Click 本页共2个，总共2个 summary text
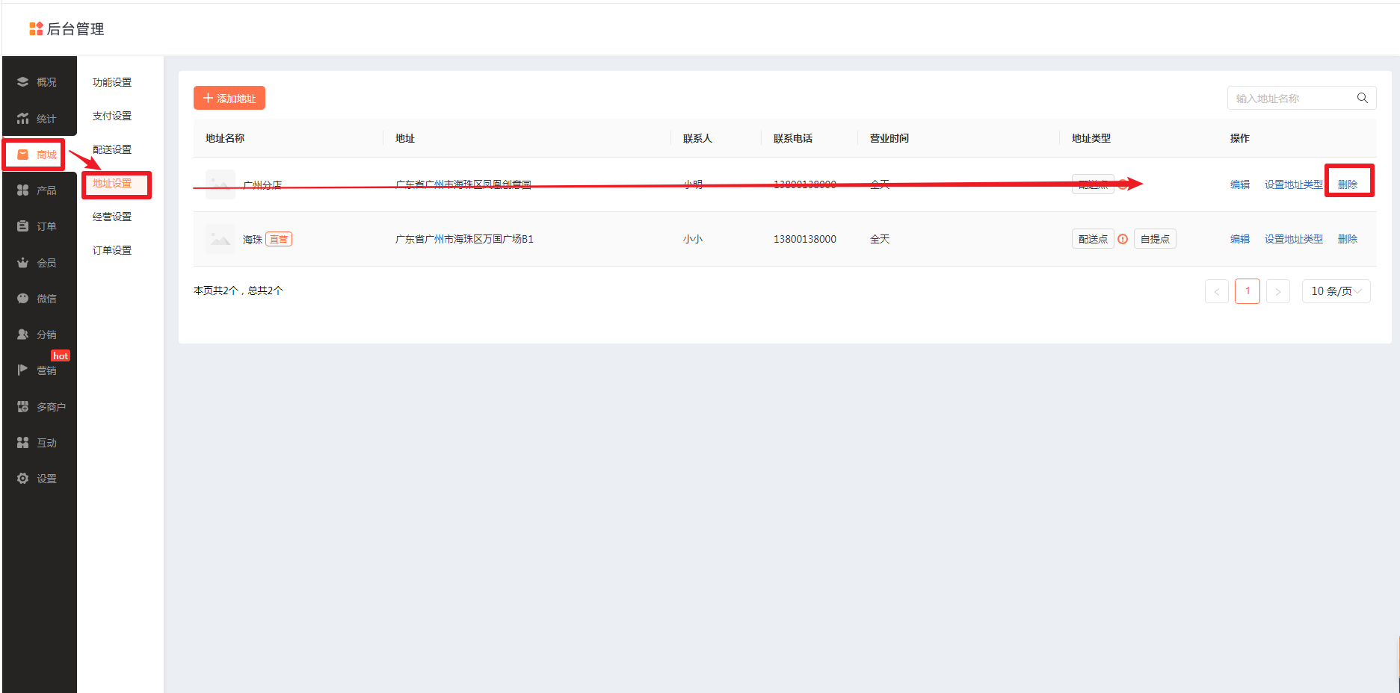Image resolution: width=1400 pixels, height=693 pixels. pos(238,290)
